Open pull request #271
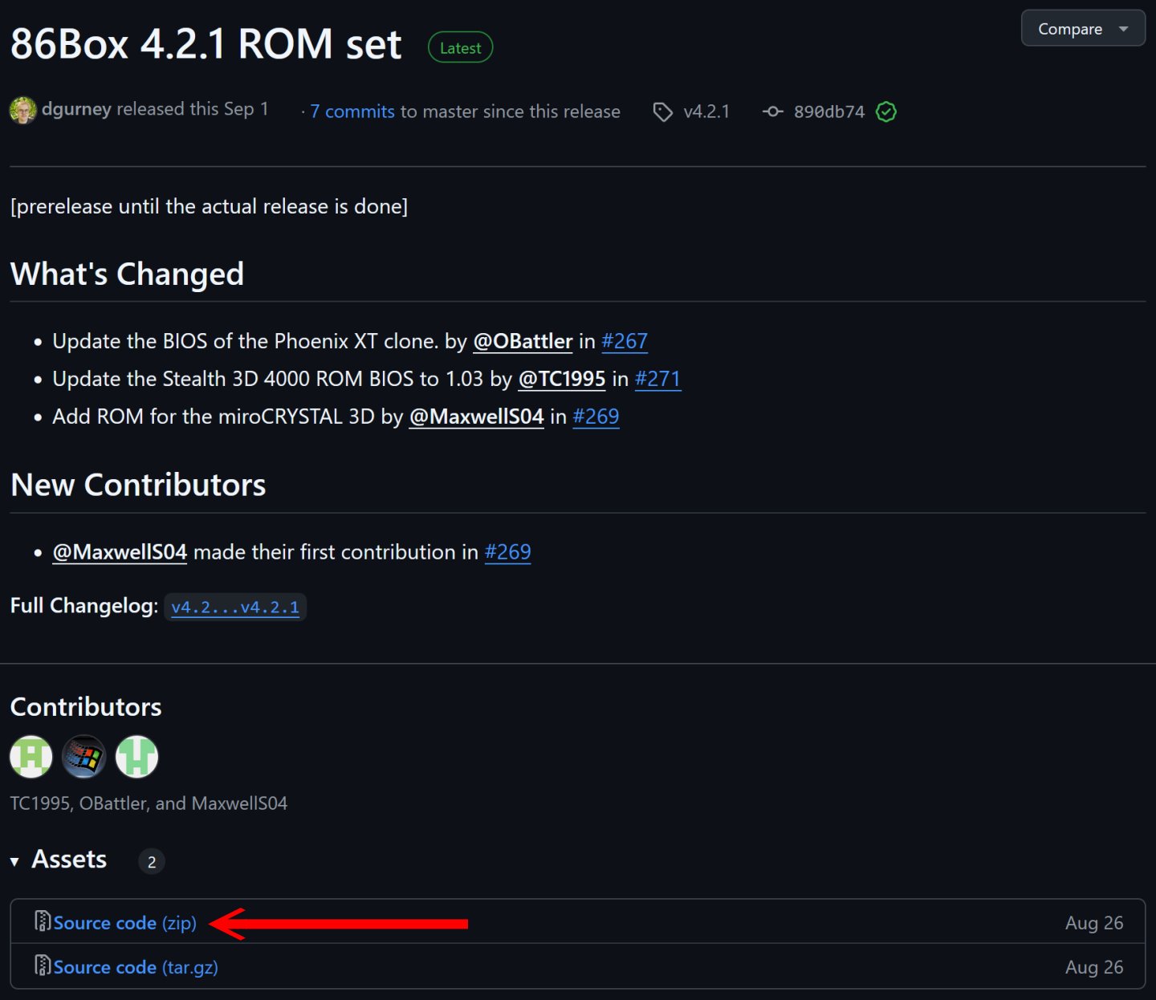 click(x=657, y=379)
